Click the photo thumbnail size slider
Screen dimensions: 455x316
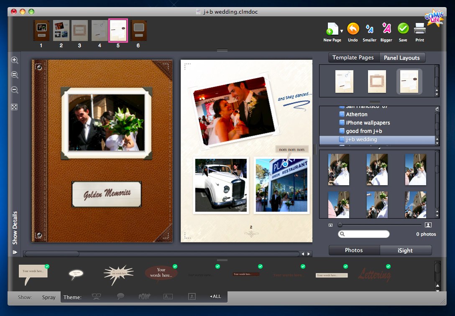[x=340, y=225]
